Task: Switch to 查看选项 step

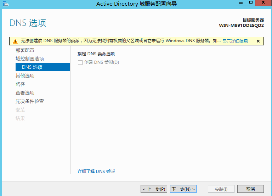Action: [x=25, y=93]
